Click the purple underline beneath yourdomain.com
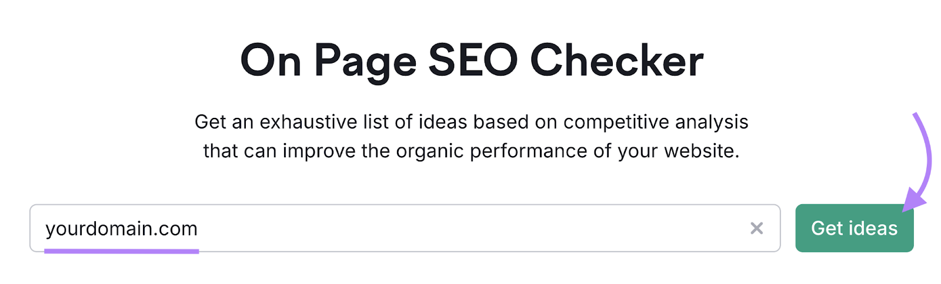 [x=122, y=251]
